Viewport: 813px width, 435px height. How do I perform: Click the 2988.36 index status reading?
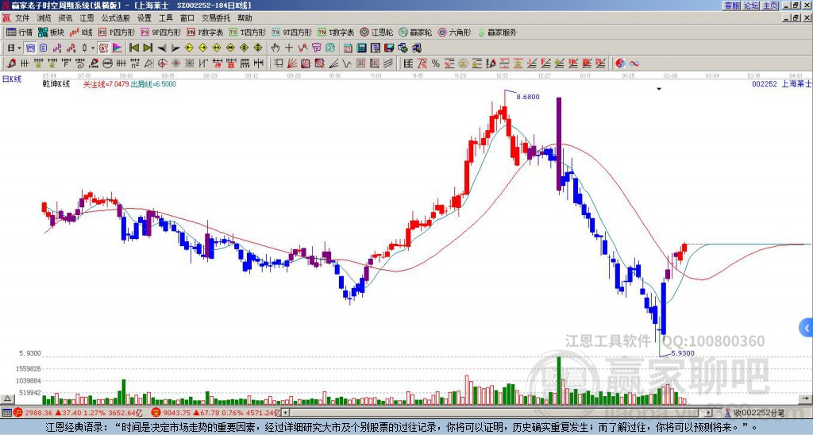[38, 413]
